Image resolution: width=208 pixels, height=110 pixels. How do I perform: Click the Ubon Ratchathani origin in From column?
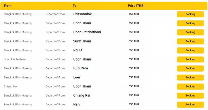[x=15, y=59]
